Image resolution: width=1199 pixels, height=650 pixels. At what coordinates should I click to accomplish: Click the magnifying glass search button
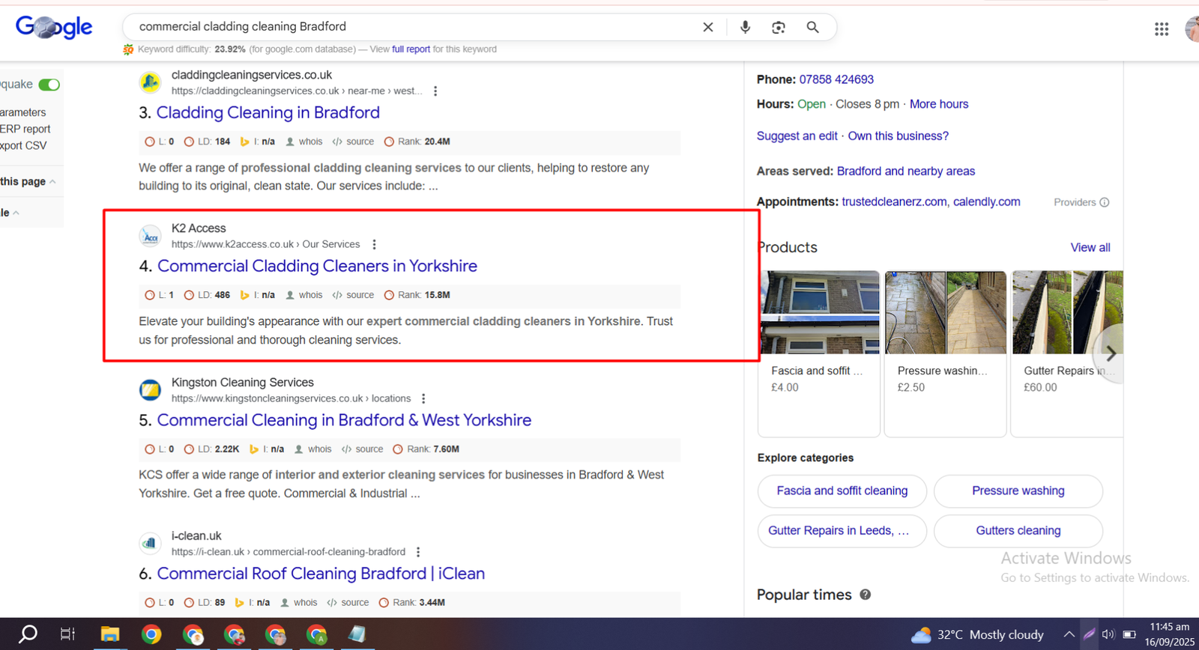(x=812, y=27)
